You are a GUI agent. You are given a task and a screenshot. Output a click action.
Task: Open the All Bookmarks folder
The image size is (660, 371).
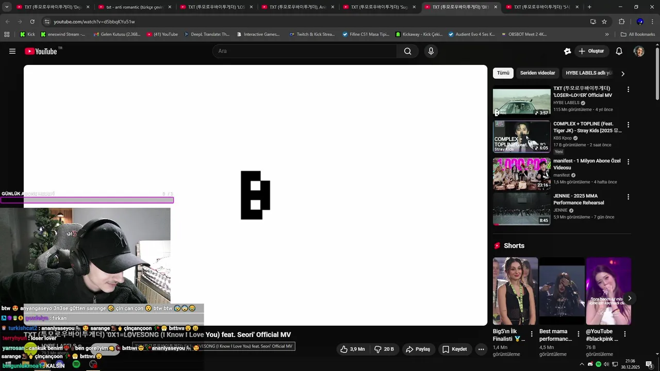point(638,35)
